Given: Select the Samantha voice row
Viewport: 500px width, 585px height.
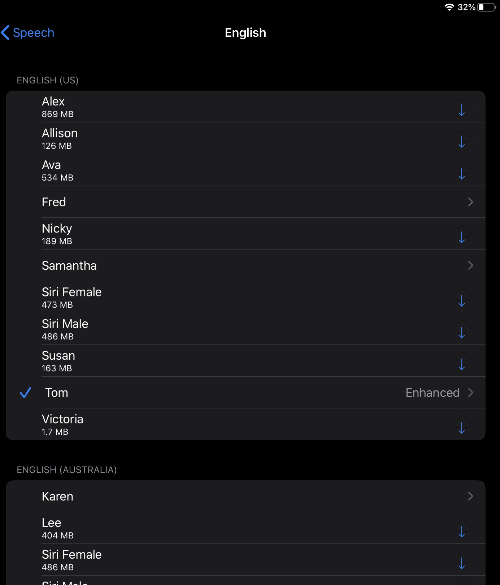Looking at the screenshot, I should [69, 265].
